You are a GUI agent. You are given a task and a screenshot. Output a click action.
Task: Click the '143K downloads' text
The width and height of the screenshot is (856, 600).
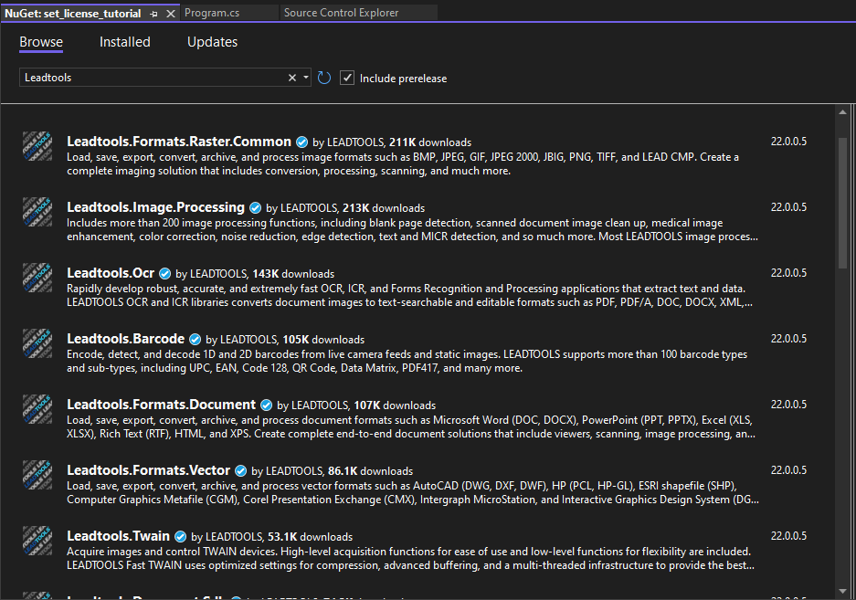(293, 274)
